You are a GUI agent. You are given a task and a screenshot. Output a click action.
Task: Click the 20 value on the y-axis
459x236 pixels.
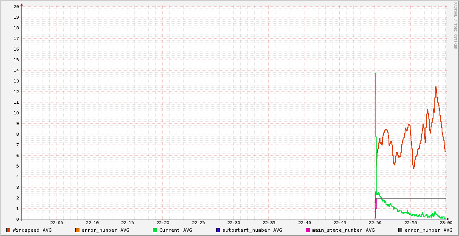pyautogui.click(x=16, y=7)
